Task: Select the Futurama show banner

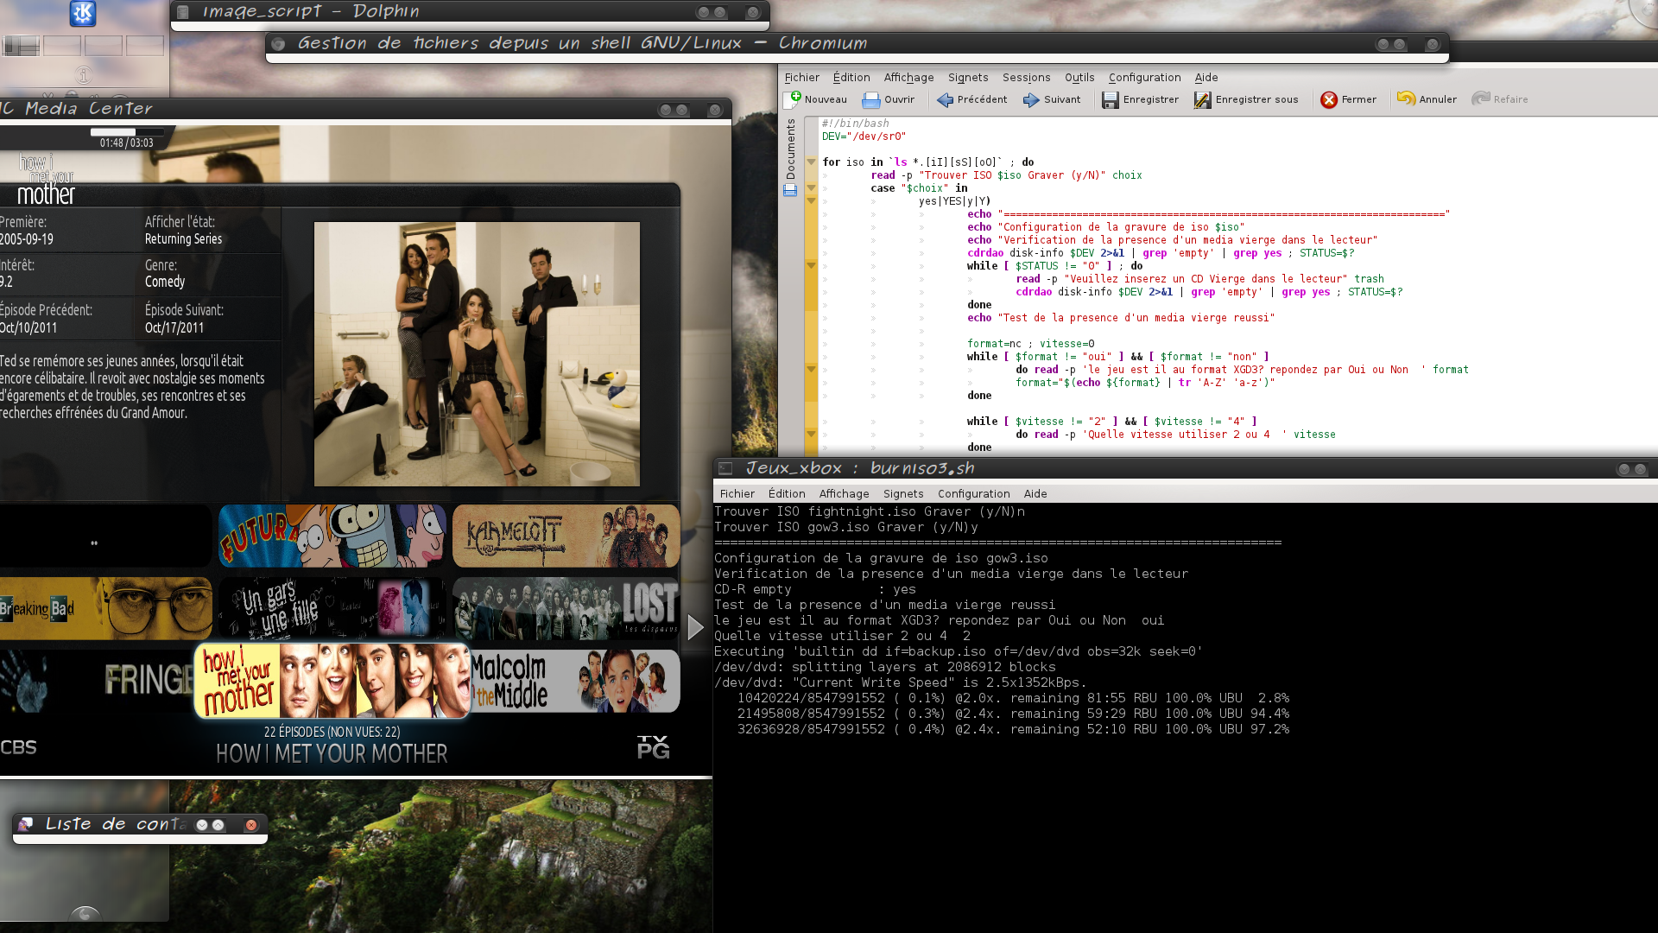Action: pyautogui.click(x=332, y=536)
